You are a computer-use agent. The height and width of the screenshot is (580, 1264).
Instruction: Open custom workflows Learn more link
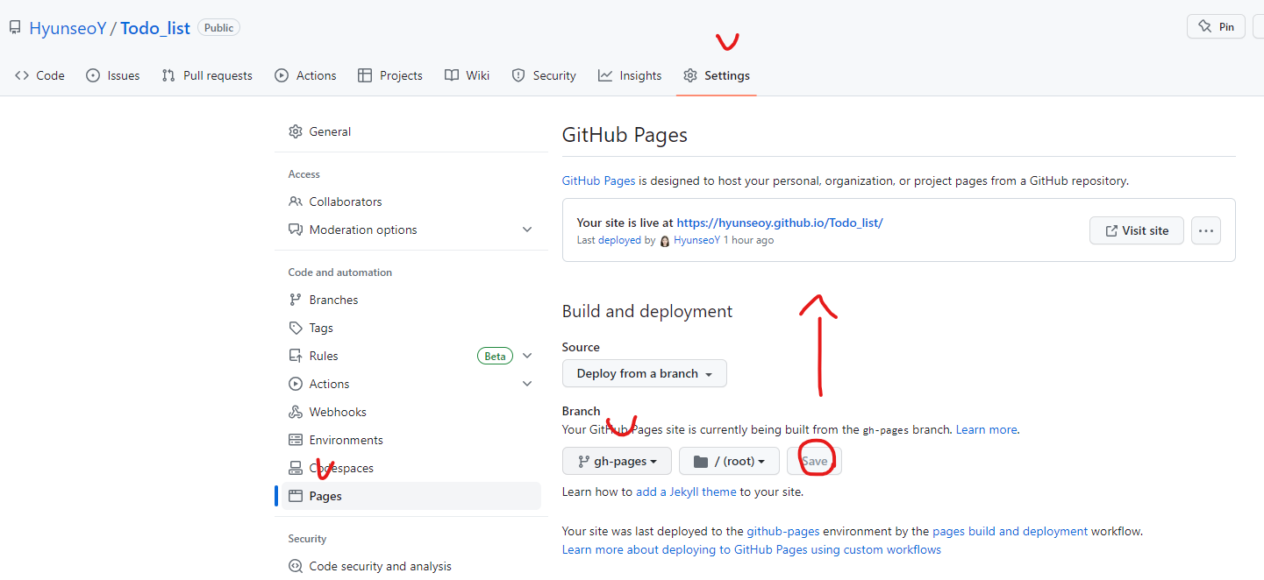coord(752,549)
